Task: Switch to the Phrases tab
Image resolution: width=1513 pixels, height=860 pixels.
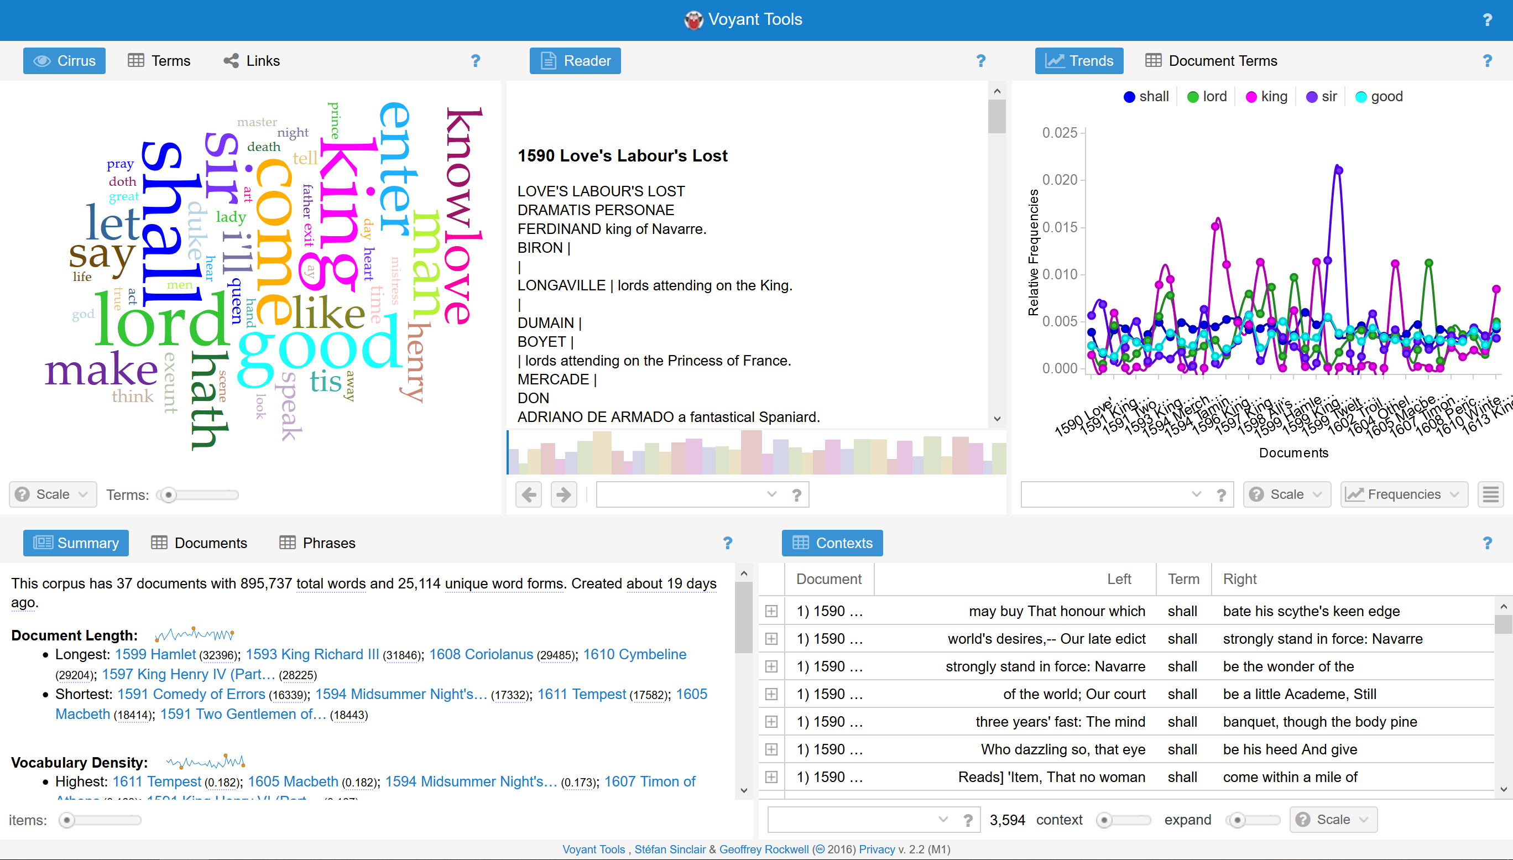Action: [316, 543]
